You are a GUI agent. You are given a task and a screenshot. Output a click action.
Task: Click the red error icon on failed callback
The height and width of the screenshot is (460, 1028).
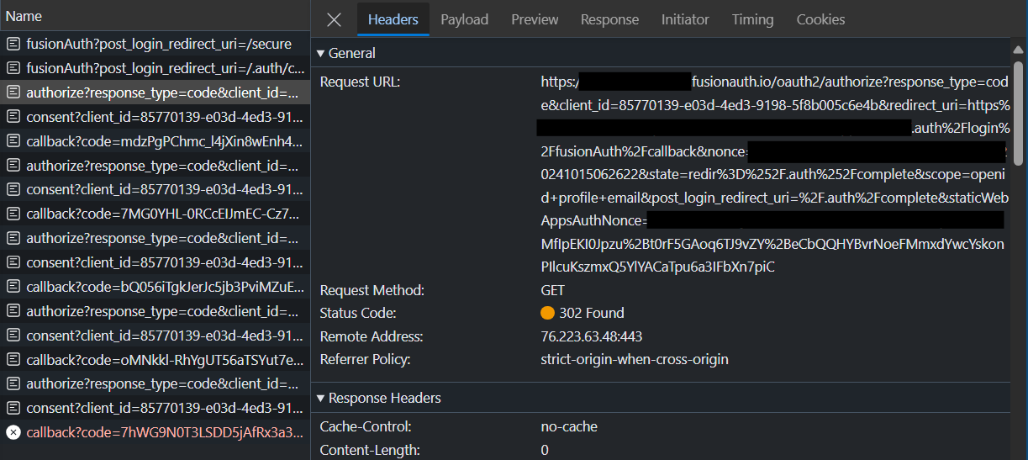pyautogui.click(x=13, y=433)
